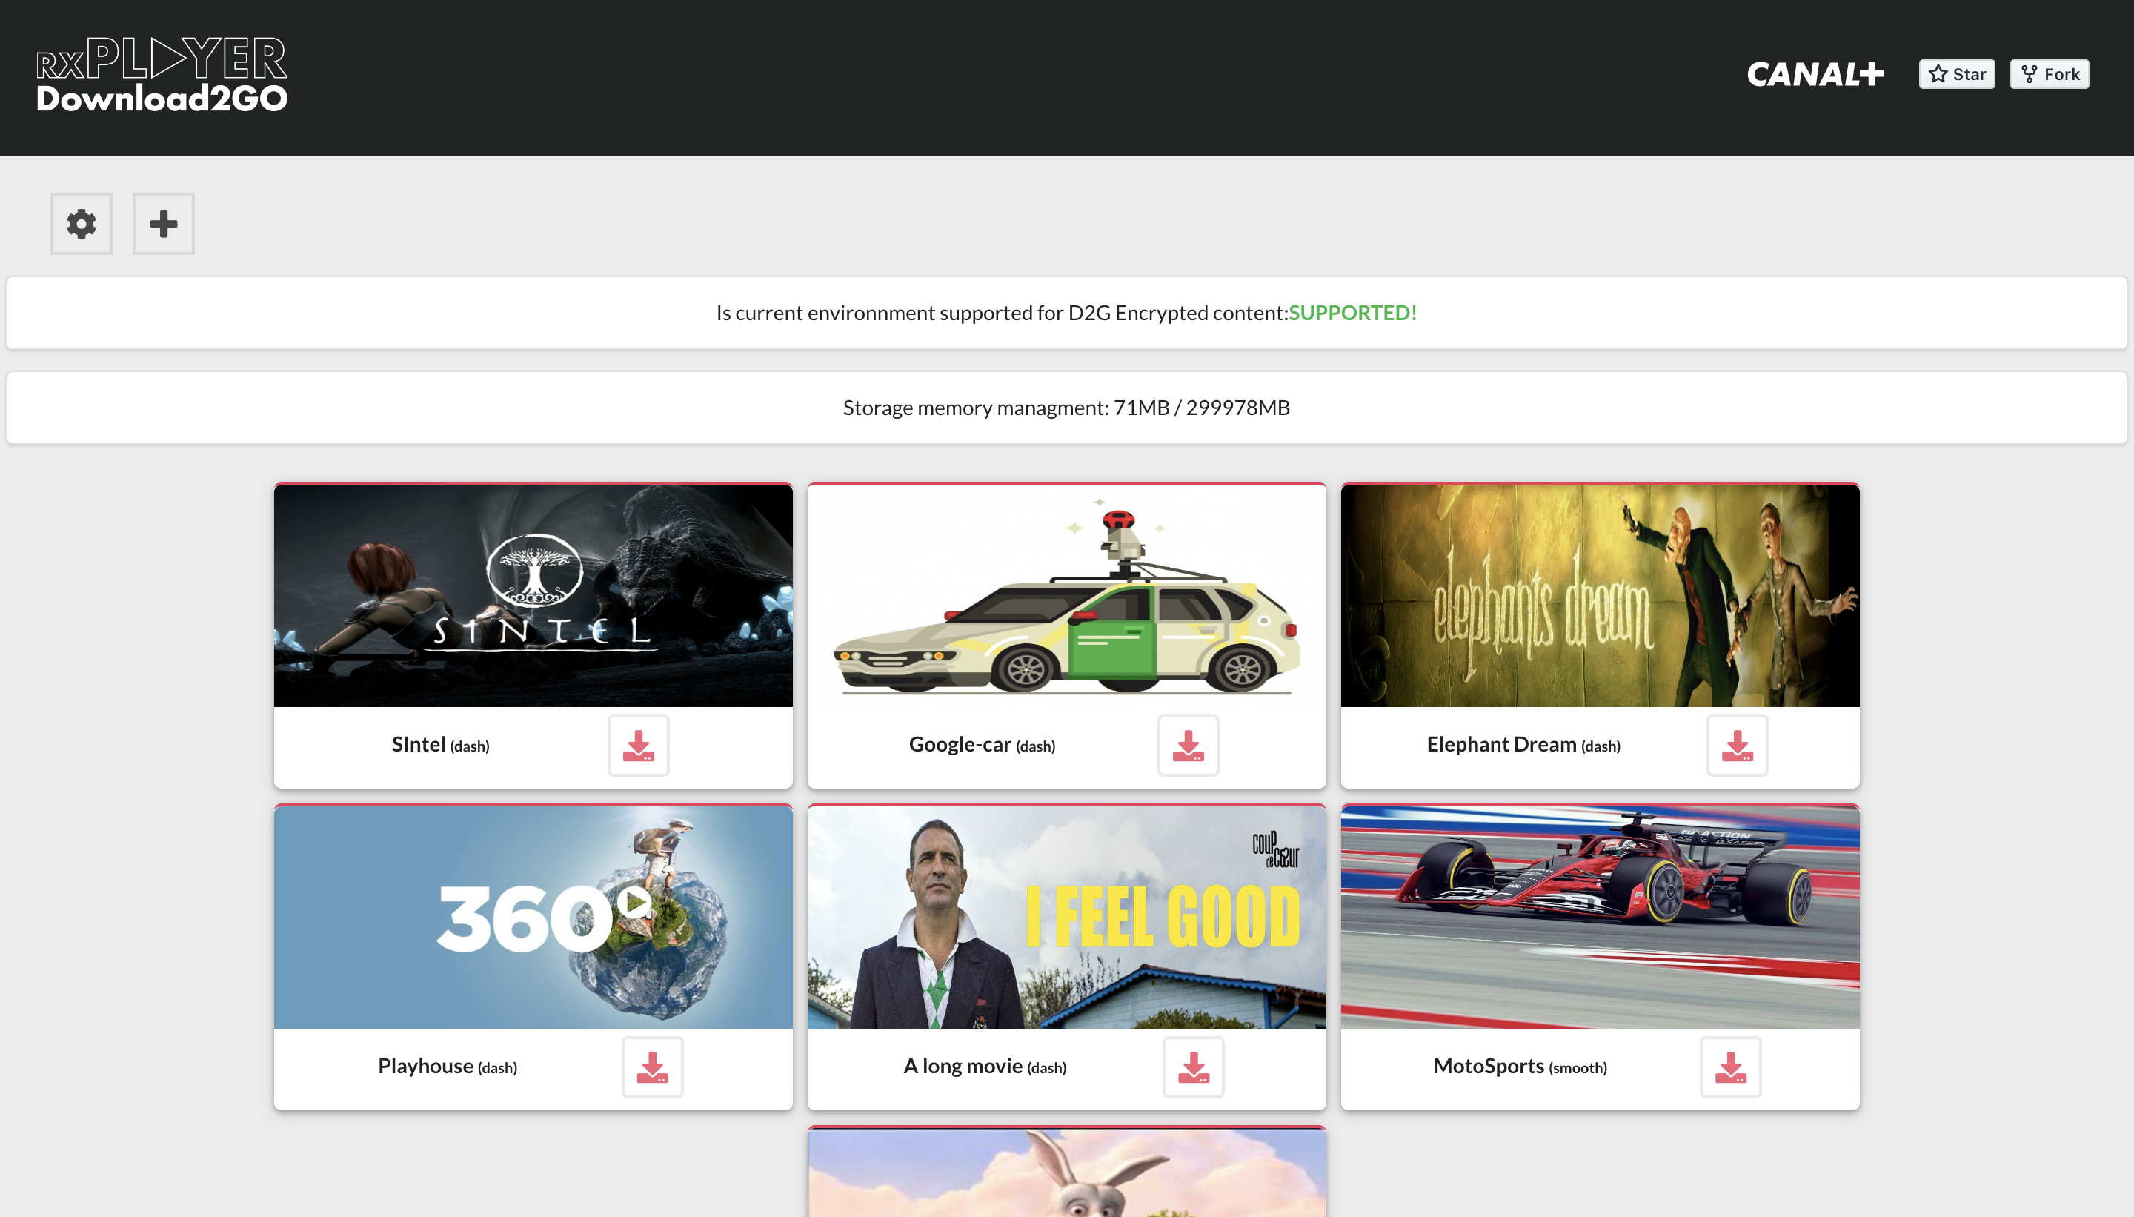Open the Elephants Dream thumbnail image

[1600, 596]
